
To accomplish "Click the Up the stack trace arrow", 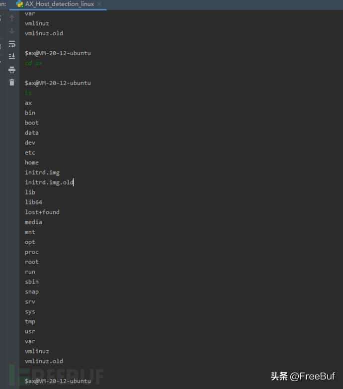I will (12, 18).
